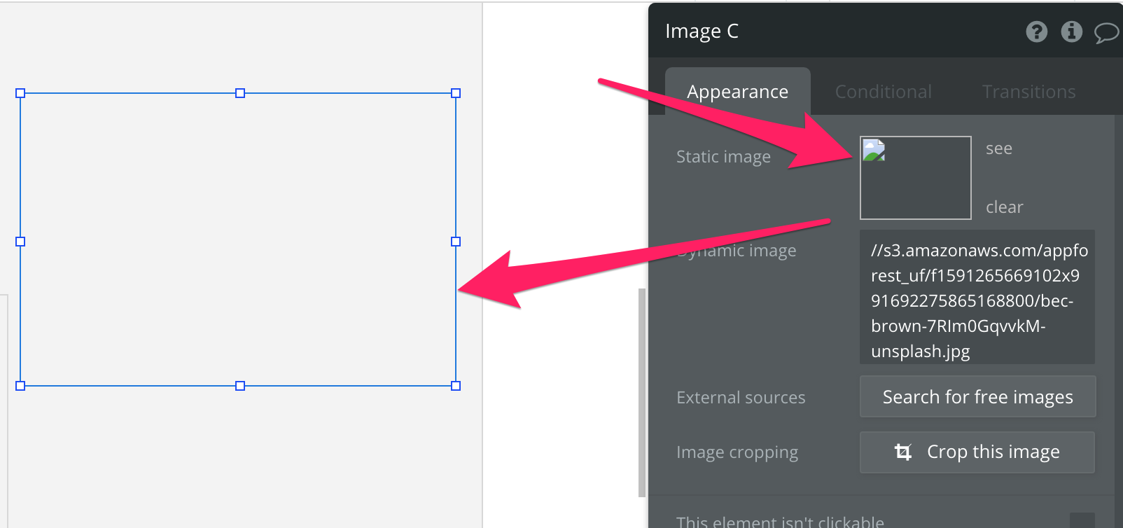
Task: Click the Crop this image button
Action: (x=977, y=452)
